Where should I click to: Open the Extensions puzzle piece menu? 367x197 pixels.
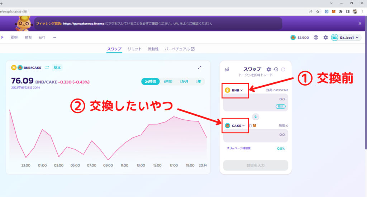coord(340,11)
